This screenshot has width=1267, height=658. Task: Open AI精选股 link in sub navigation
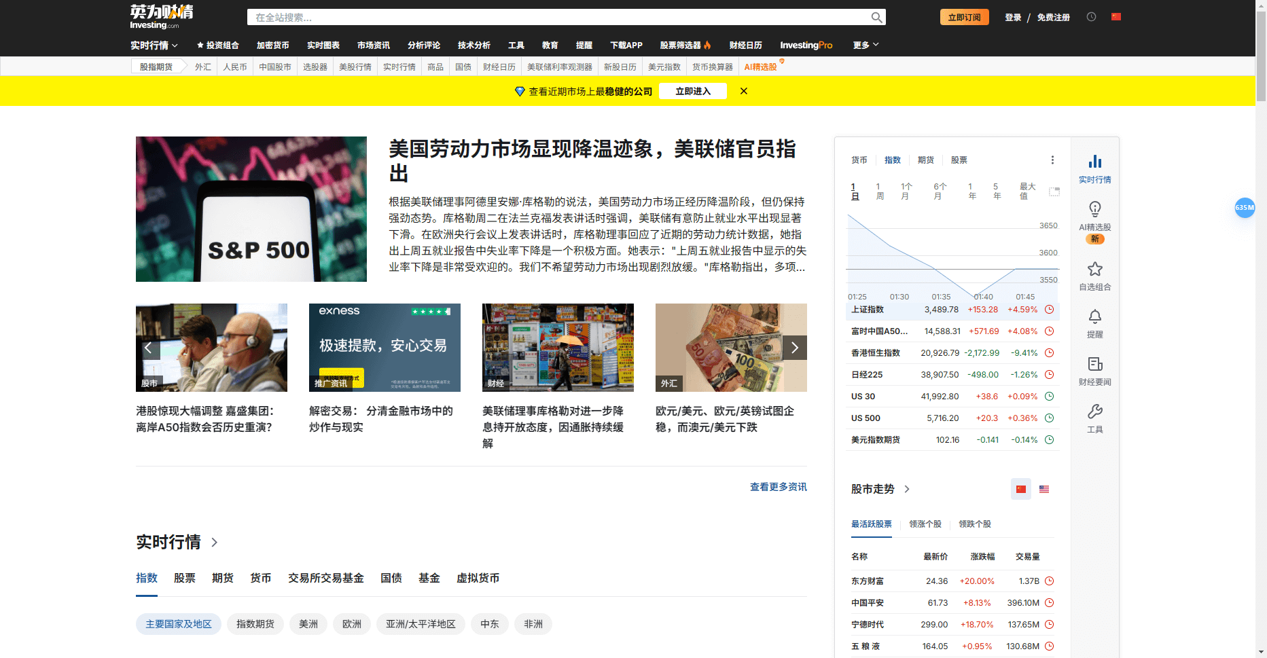(760, 67)
